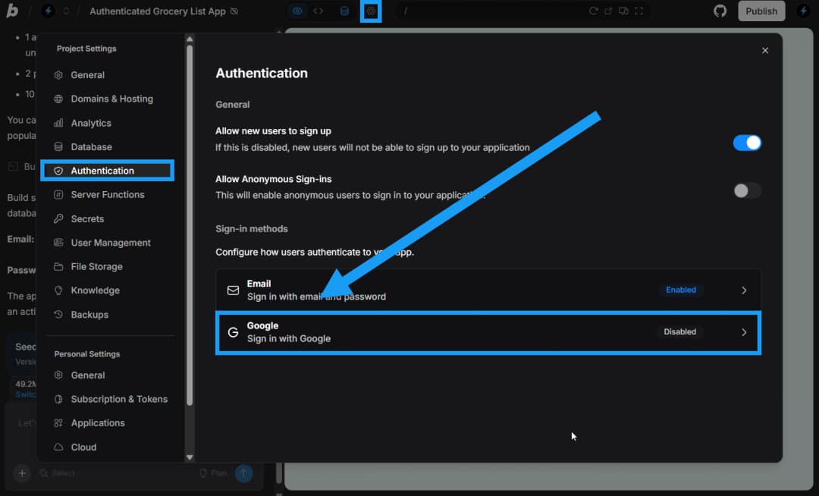Click the key icon next to Secrets
819x496 pixels.
pos(58,218)
